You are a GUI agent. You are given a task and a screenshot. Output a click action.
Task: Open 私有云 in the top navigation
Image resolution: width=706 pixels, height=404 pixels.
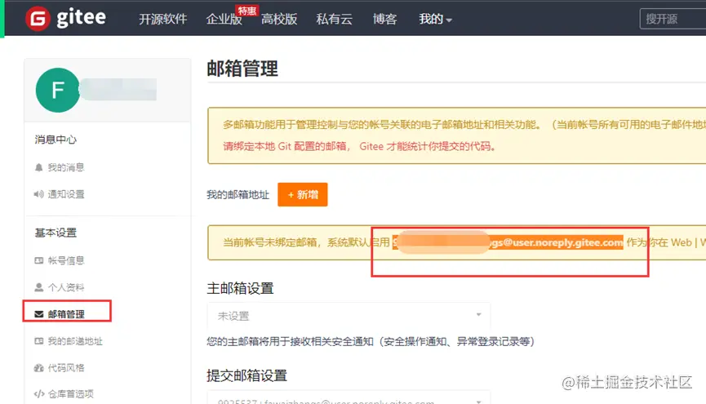(x=334, y=19)
